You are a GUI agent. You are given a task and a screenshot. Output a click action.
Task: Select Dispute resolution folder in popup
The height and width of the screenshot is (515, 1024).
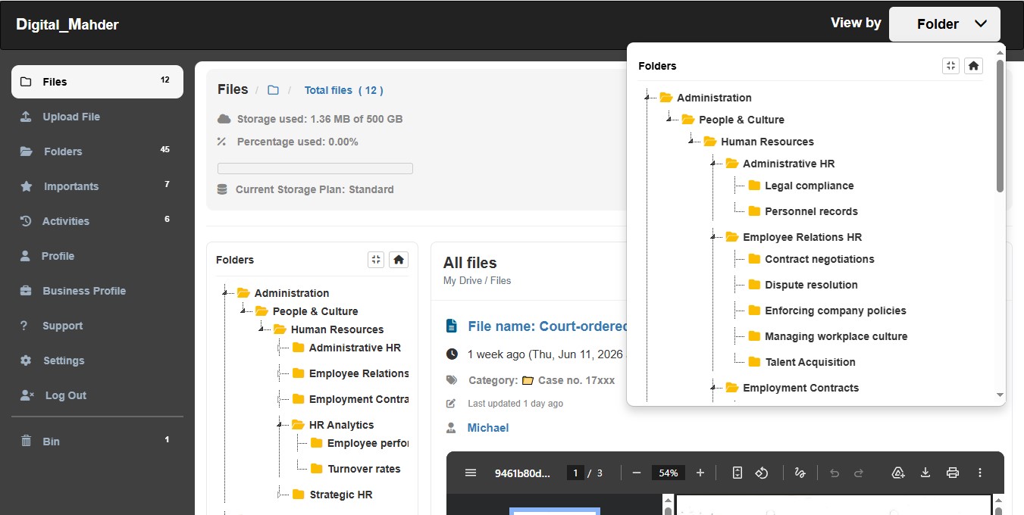pyautogui.click(x=811, y=285)
